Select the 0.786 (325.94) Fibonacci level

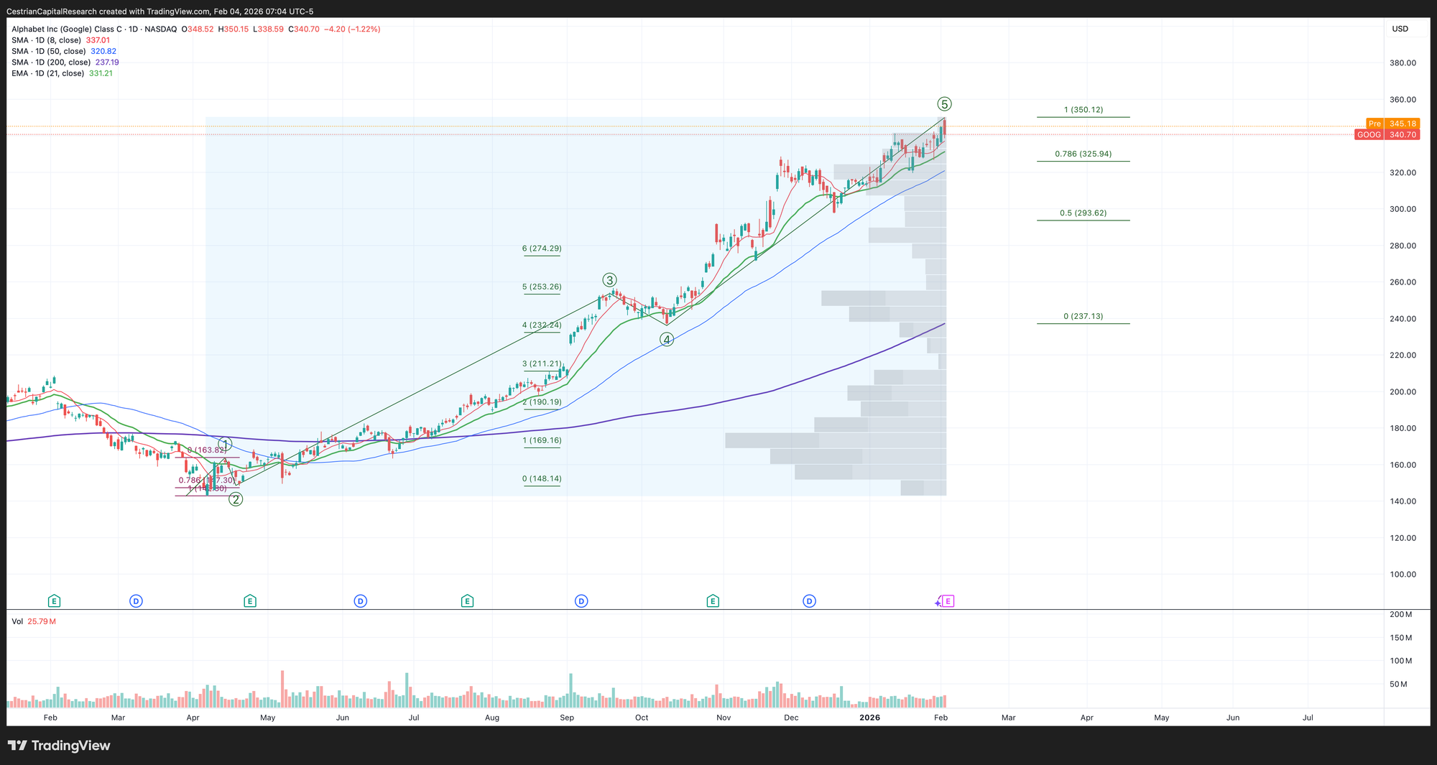pos(1082,154)
